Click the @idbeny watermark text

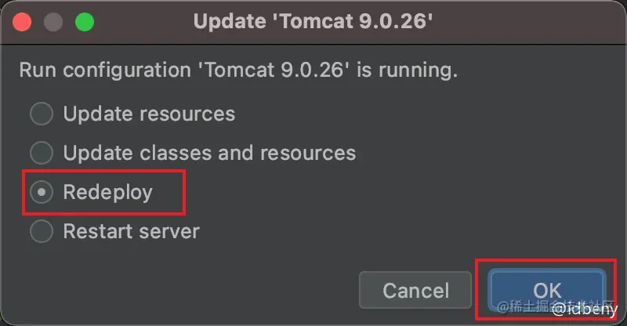(585, 310)
